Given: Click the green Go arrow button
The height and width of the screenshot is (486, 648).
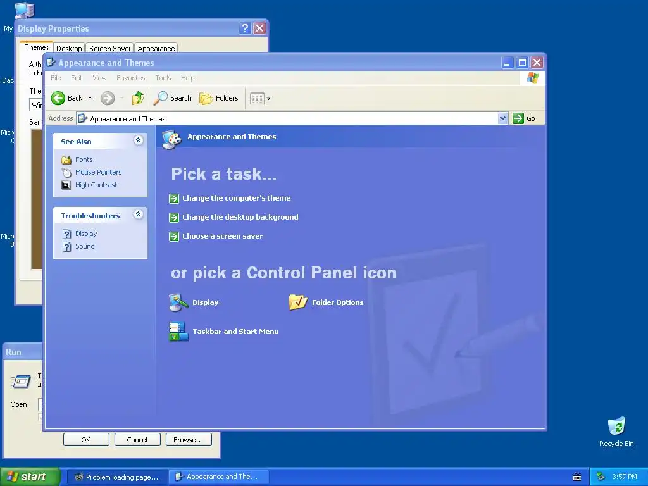Looking at the screenshot, I should coord(518,118).
